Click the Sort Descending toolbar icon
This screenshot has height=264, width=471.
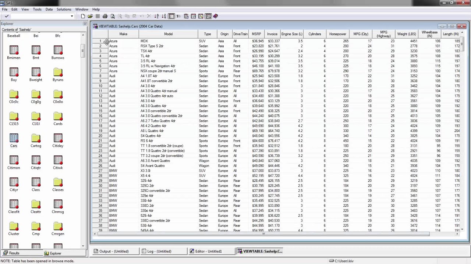click(164, 16)
